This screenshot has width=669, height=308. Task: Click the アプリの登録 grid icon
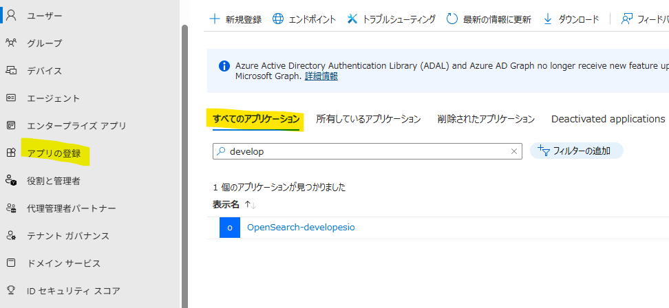11,153
